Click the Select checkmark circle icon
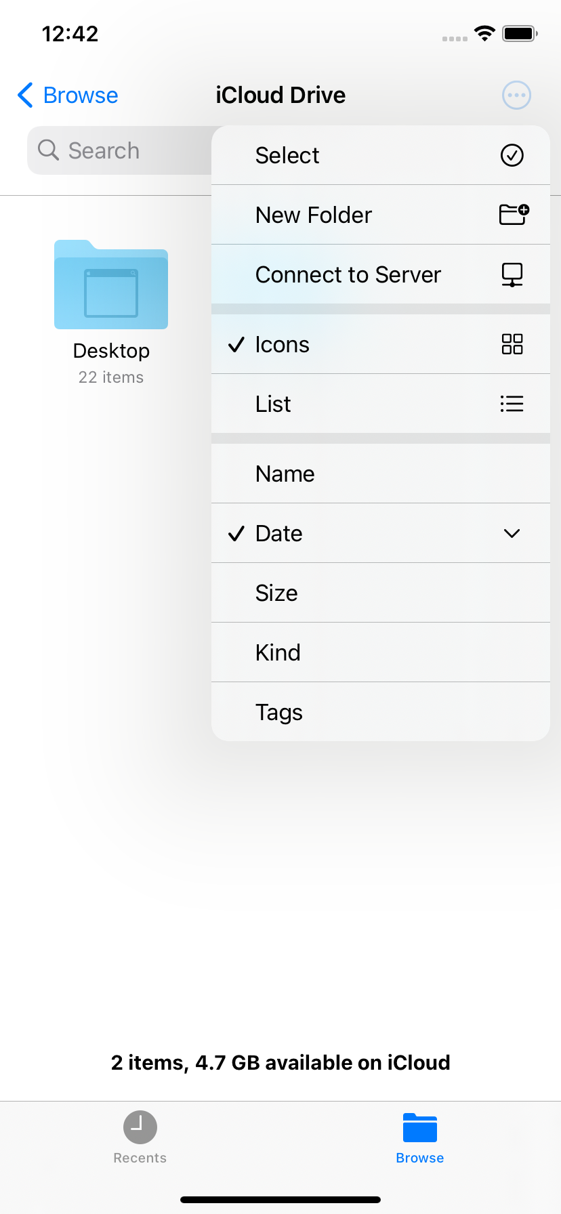This screenshot has width=561, height=1214. point(513,155)
